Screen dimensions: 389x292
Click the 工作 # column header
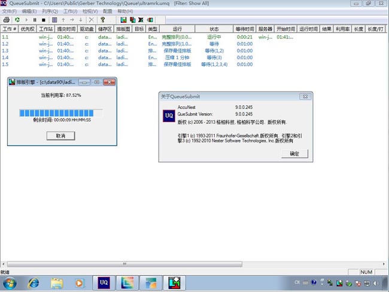(9, 29)
